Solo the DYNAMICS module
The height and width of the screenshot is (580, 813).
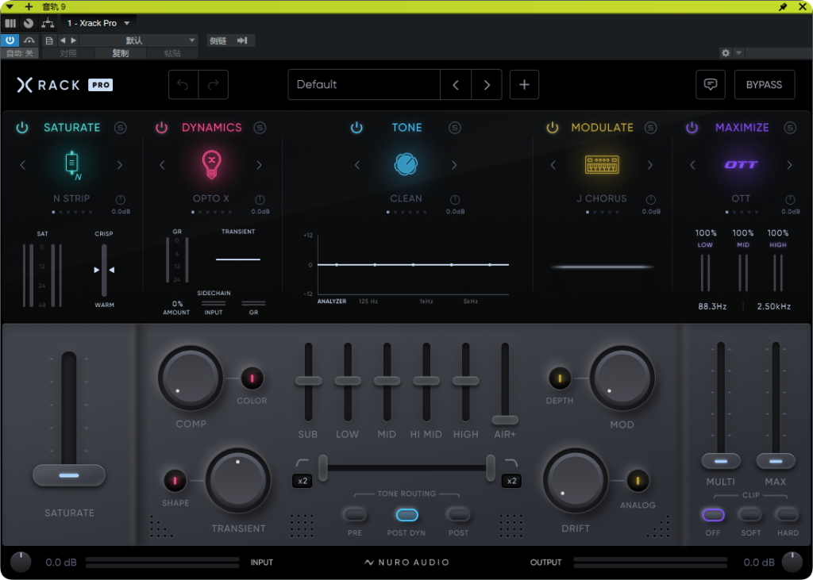(260, 128)
